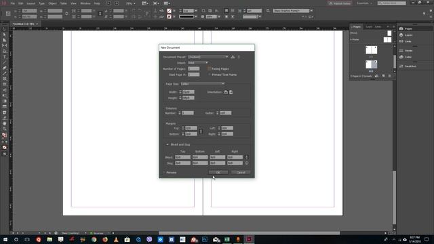Select the A-Master spread thumbnail
The width and height of the screenshot is (434, 244).
(387, 39)
